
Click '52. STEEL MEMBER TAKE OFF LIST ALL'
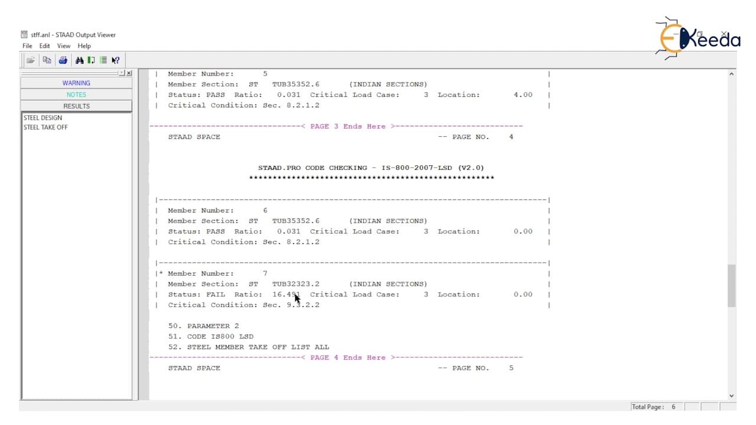tap(248, 347)
